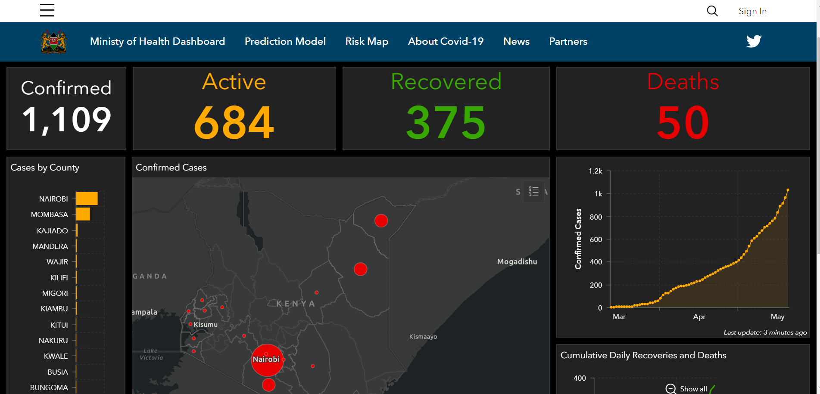Click the Kenya coat of arms logo

(53, 42)
